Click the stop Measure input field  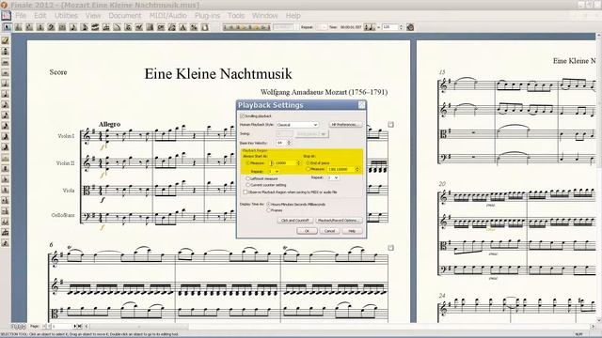341,169
